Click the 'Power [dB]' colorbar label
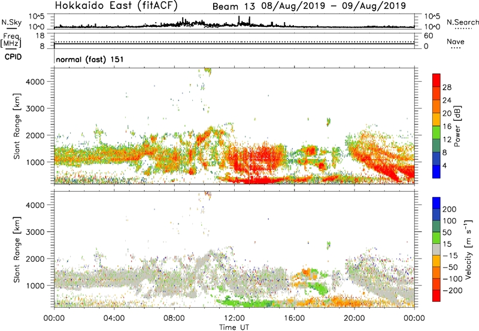This screenshot has height=331, width=479. [x=457, y=126]
